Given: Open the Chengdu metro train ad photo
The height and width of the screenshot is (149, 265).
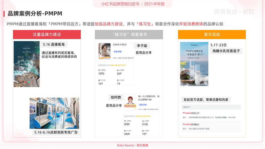Looking at the screenshot, I should 54,113.
